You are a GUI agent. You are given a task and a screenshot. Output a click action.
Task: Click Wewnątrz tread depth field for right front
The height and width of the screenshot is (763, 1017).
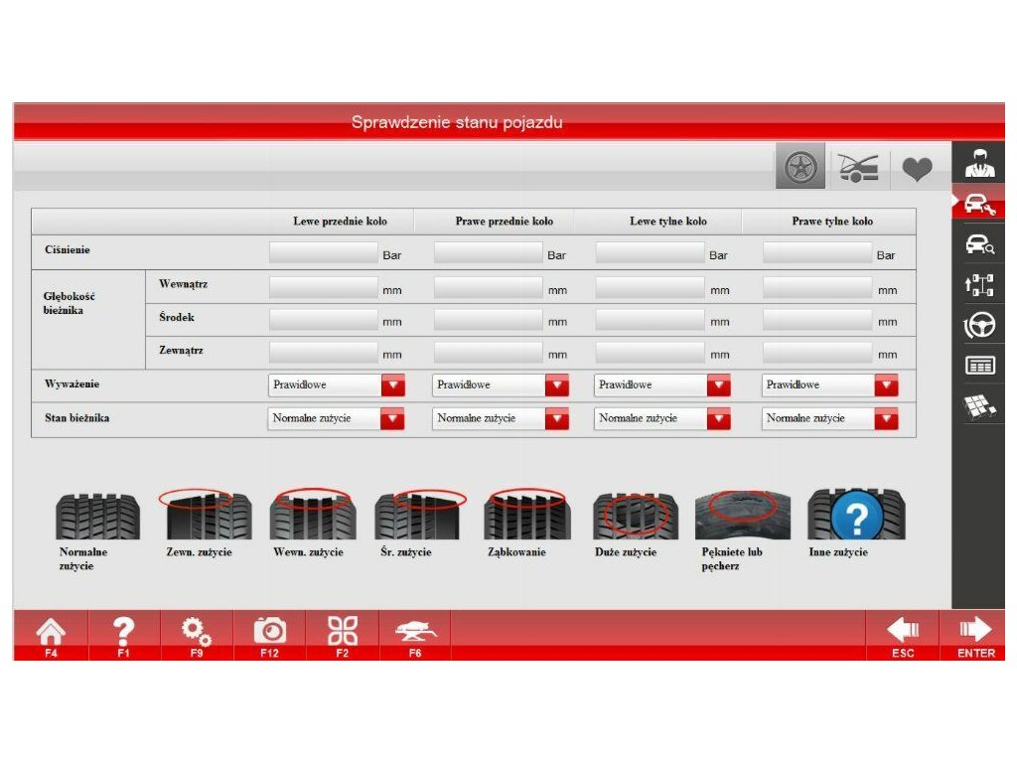tap(489, 287)
